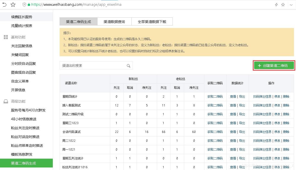The height and width of the screenshot is (170, 296).
Task: Select 关键词回复 menu item
Action: click(20, 55)
